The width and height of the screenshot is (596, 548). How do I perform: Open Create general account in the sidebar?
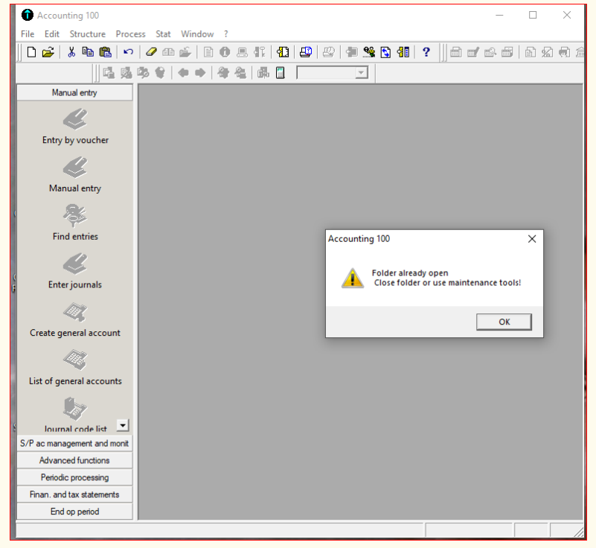75,319
